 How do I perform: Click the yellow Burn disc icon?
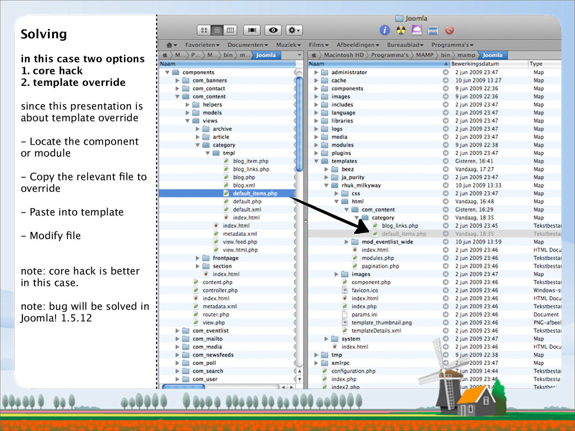pos(401,30)
